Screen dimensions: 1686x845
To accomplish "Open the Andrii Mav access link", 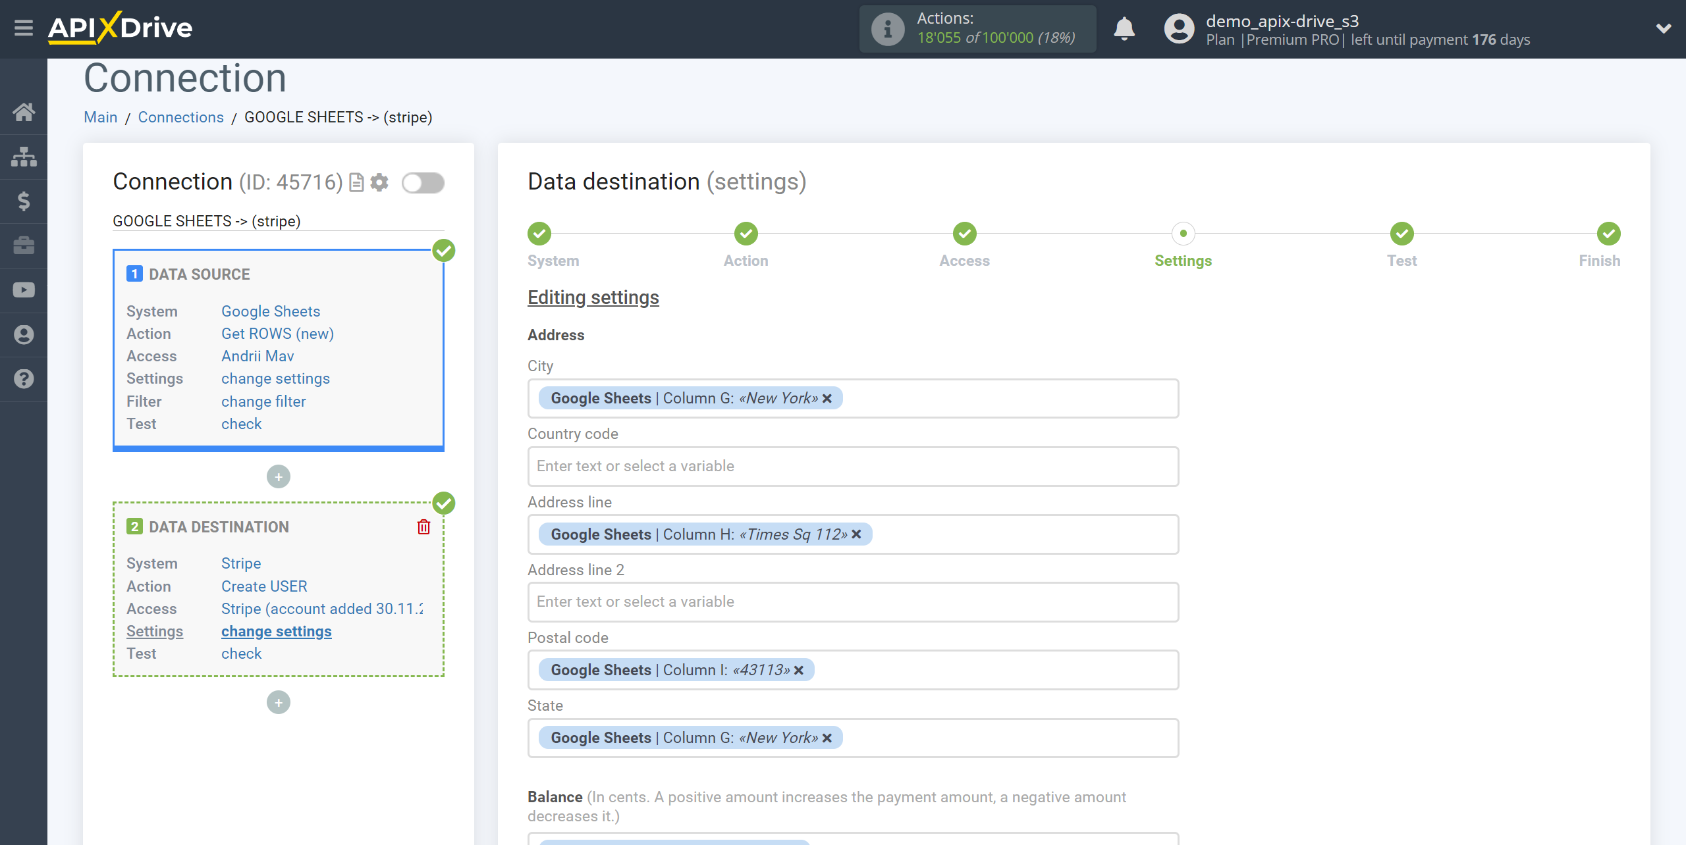I will (x=258, y=356).
